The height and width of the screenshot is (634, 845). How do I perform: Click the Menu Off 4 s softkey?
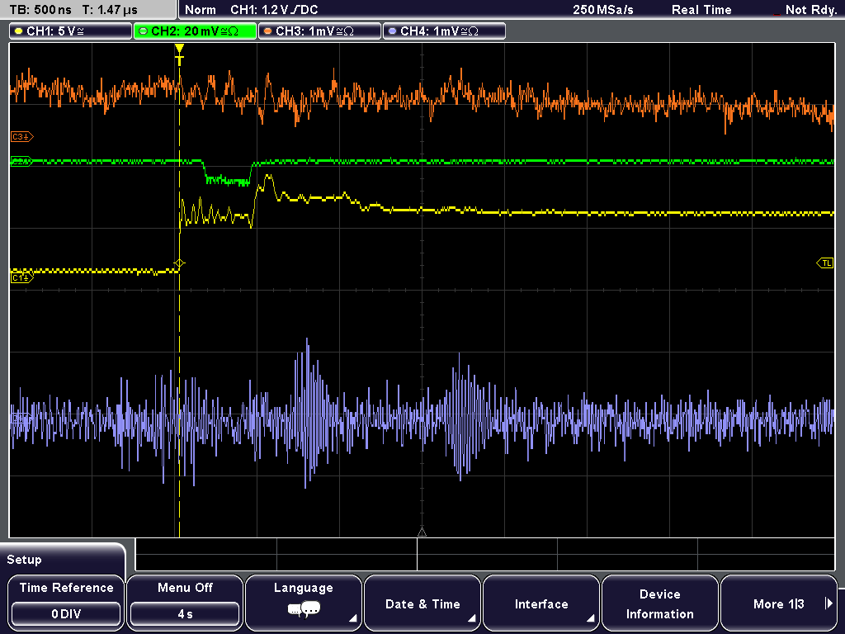185,602
